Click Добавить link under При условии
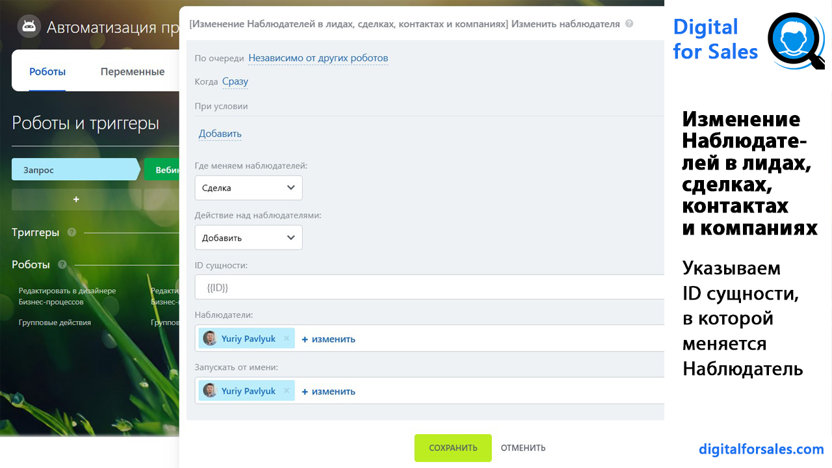 (x=220, y=134)
